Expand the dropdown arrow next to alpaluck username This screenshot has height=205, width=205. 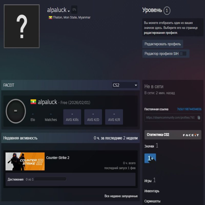click(68, 11)
